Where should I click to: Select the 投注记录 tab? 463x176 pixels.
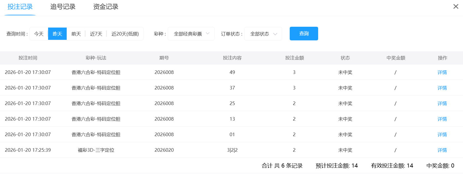20,7
